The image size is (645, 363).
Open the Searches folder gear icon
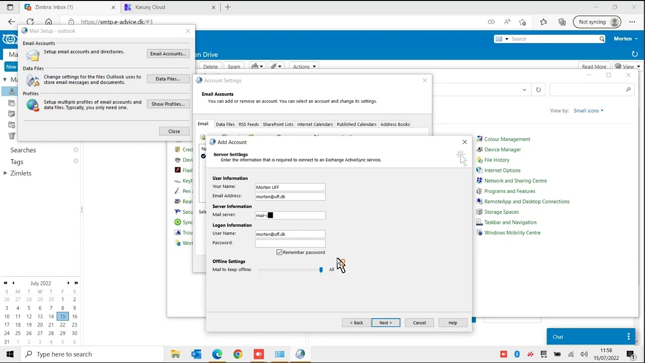pos(76,150)
